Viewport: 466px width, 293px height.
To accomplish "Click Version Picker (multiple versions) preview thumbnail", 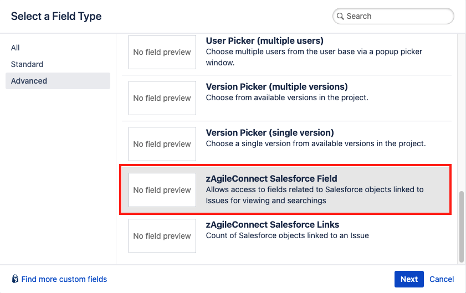I will [x=162, y=98].
